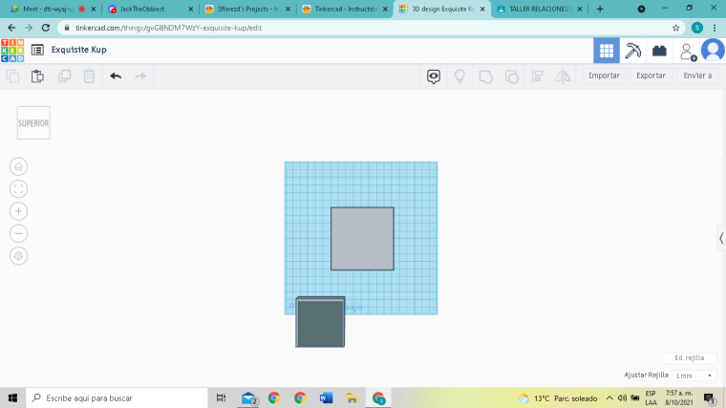This screenshot has width=726, height=408.
Task: Close the JackTheObbiest tab
Action: point(190,9)
